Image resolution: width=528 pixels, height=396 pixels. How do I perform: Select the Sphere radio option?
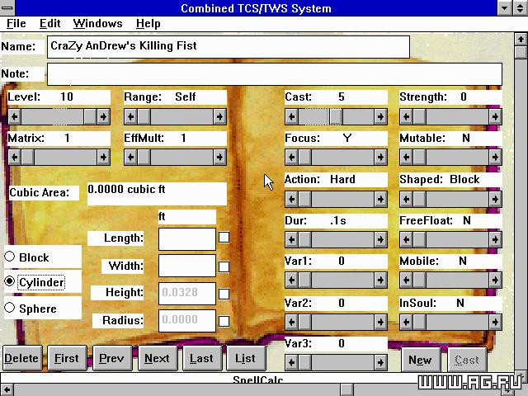click(x=9, y=308)
